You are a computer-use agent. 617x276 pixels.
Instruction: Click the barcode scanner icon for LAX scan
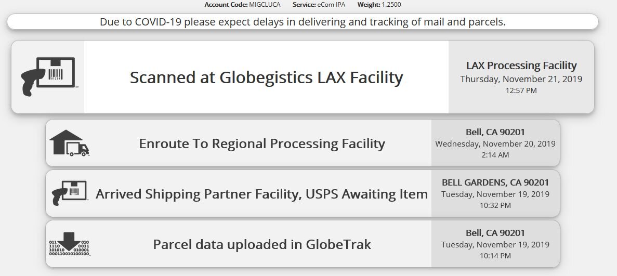pyautogui.click(x=48, y=77)
